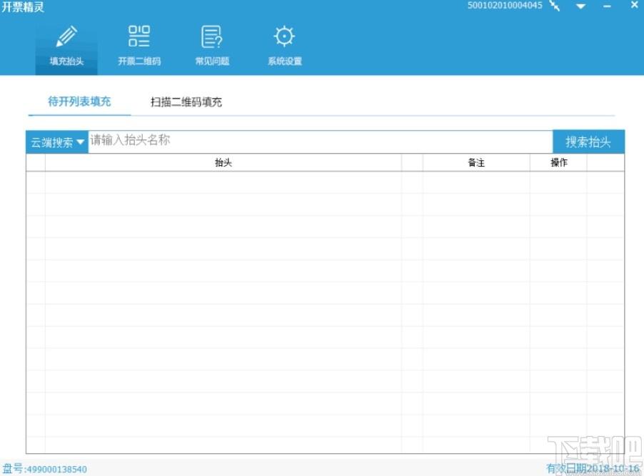Click the 盘号:499000138540 status text
Screen dimensions: 644x476
(45, 469)
